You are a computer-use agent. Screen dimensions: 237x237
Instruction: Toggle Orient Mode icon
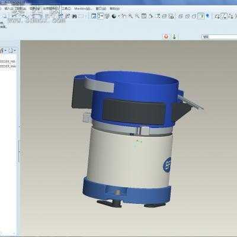(107, 16)
